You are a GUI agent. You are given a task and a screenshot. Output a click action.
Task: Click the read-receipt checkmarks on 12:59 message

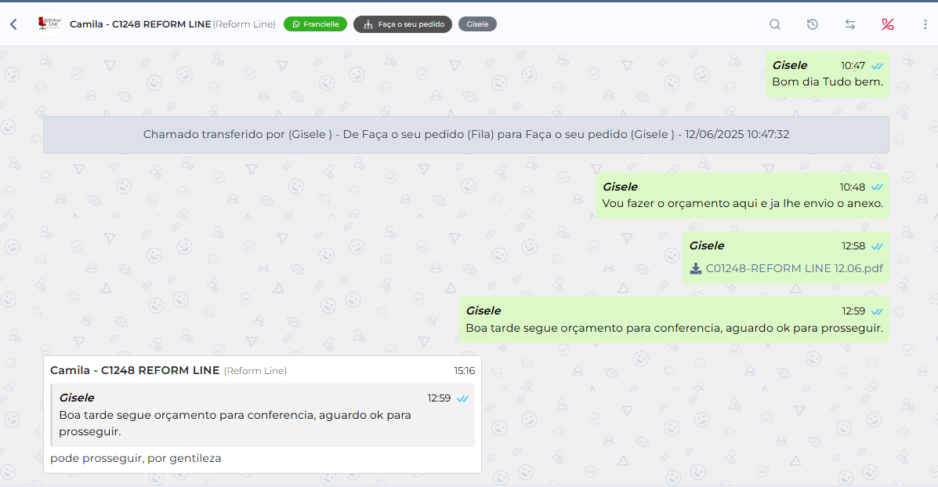point(877,311)
